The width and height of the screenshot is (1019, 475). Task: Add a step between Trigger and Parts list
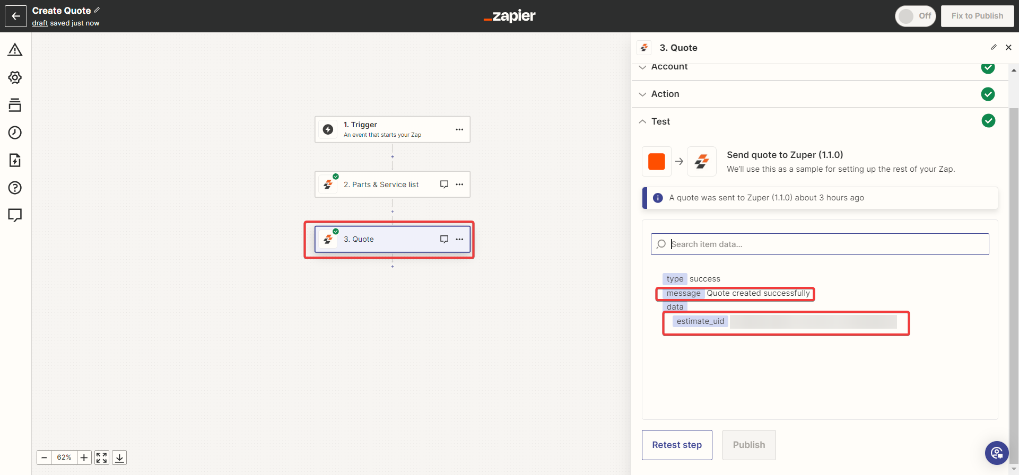[x=393, y=157]
